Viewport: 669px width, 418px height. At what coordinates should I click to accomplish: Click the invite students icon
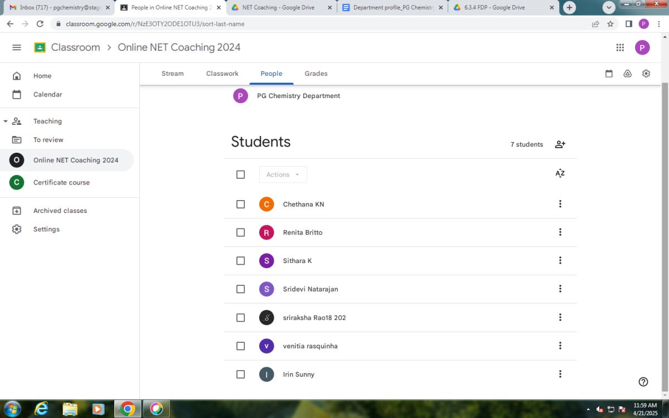(560, 144)
